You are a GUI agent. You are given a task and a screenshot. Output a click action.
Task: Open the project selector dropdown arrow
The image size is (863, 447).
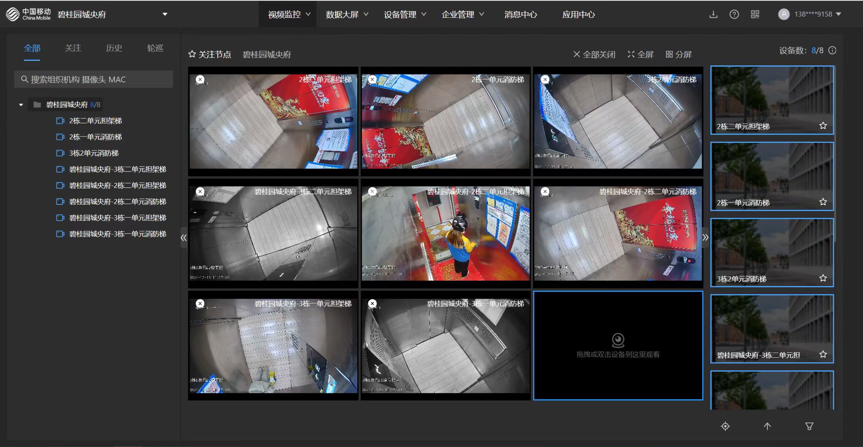point(165,14)
